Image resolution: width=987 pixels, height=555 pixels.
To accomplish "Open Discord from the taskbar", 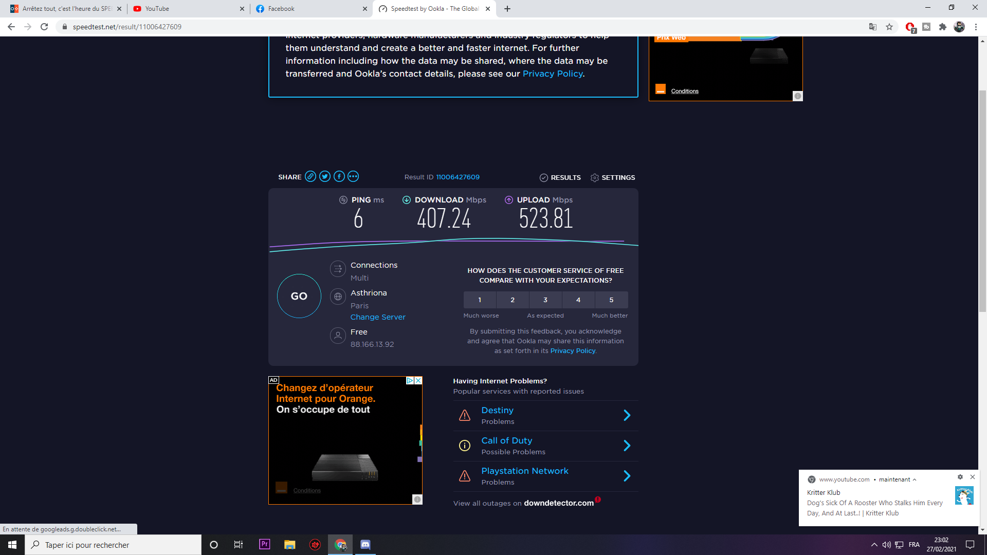I will pyautogui.click(x=365, y=545).
